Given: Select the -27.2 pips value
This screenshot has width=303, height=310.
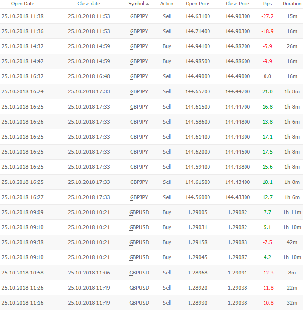Looking at the screenshot, I should coord(267,16).
